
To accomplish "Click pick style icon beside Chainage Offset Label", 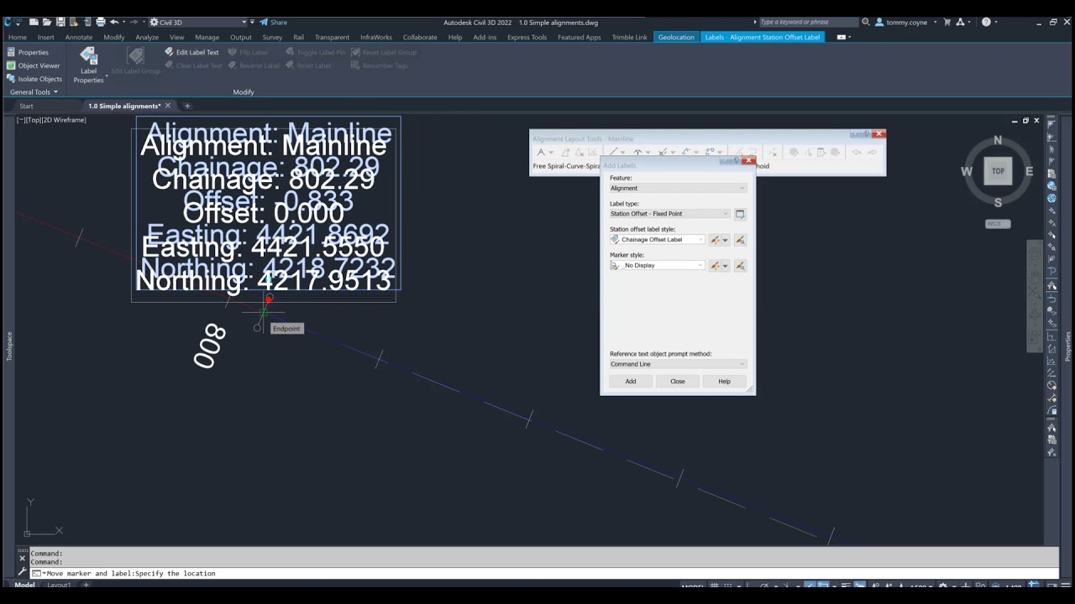I will [x=740, y=240].
